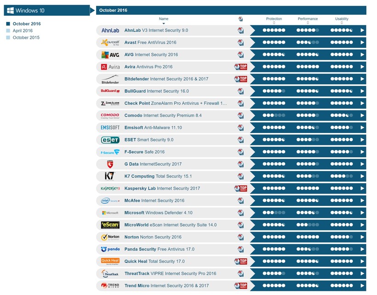Expand the Comodo row details arrow
This screenshot has width=377, height=295.
(x=362, y=115)
